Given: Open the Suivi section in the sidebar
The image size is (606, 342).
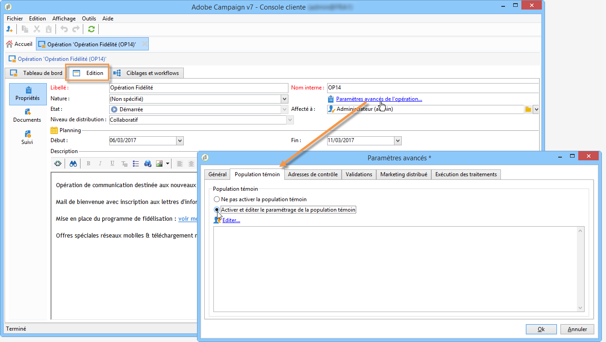Looking at the screenshot, I should 28,138.
